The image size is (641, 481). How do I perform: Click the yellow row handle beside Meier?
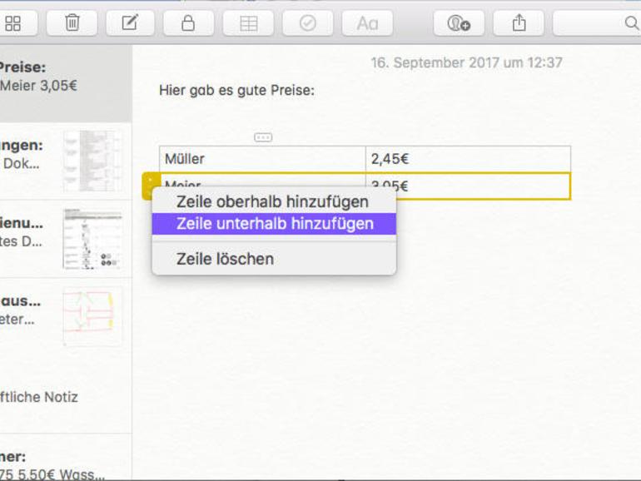pyautogui.click(x=150, y=186)
